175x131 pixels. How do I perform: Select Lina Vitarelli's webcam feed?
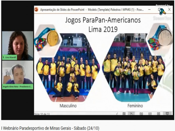17,43
